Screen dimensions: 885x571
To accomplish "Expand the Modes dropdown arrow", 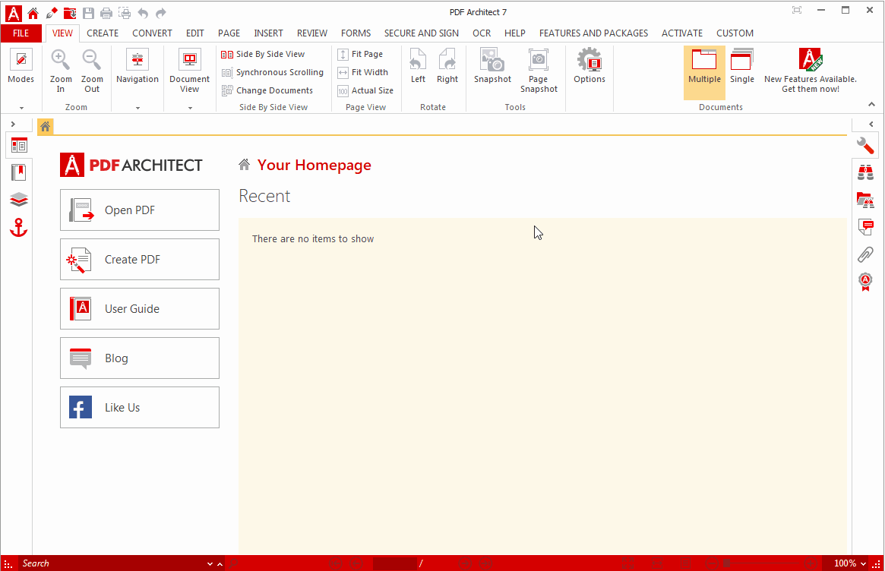I will tap(21, 108).
